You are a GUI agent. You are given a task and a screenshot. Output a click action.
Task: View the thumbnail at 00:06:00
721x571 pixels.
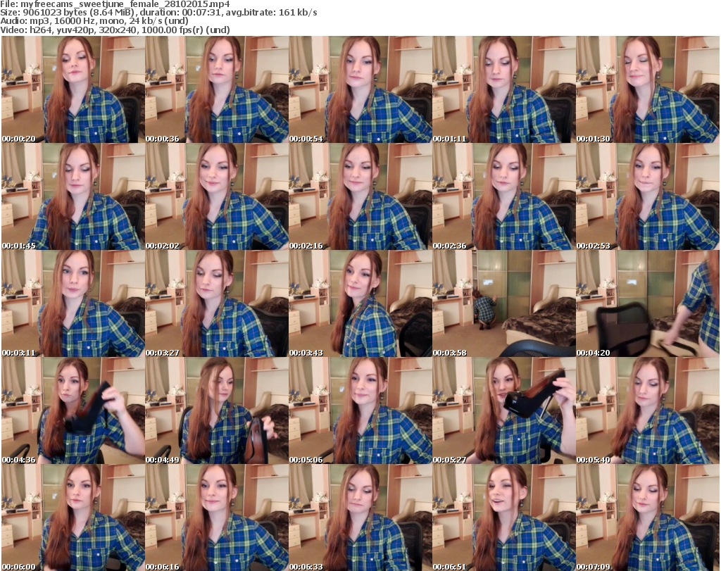coord(73,517)
